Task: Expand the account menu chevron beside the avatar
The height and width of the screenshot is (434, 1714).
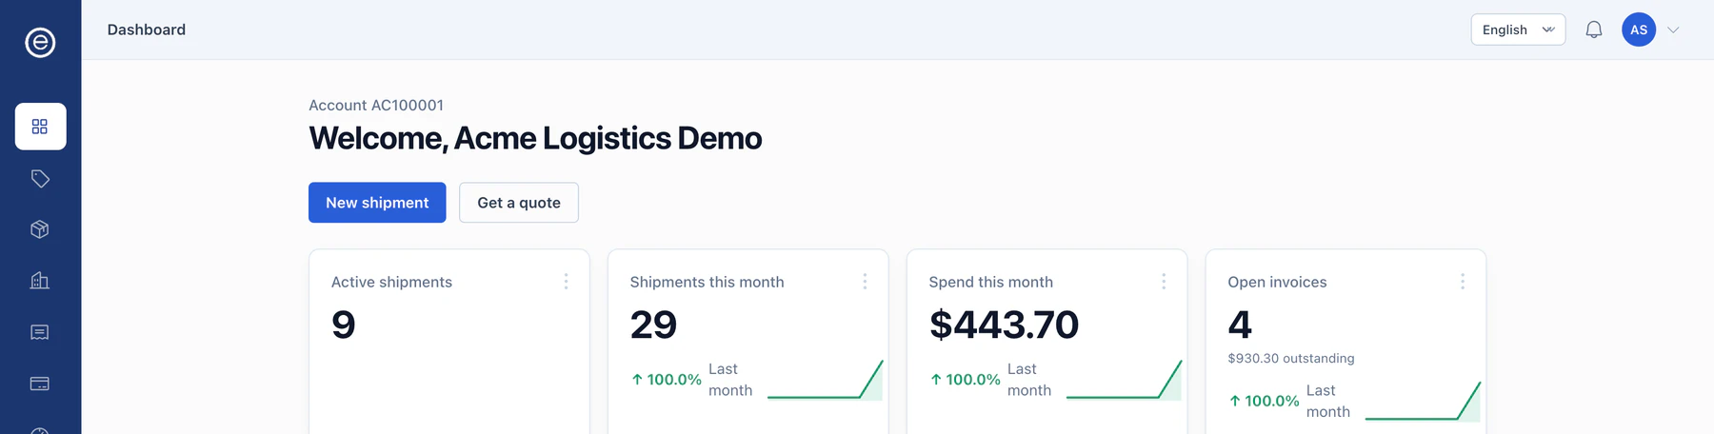Action: point(1673,30)
